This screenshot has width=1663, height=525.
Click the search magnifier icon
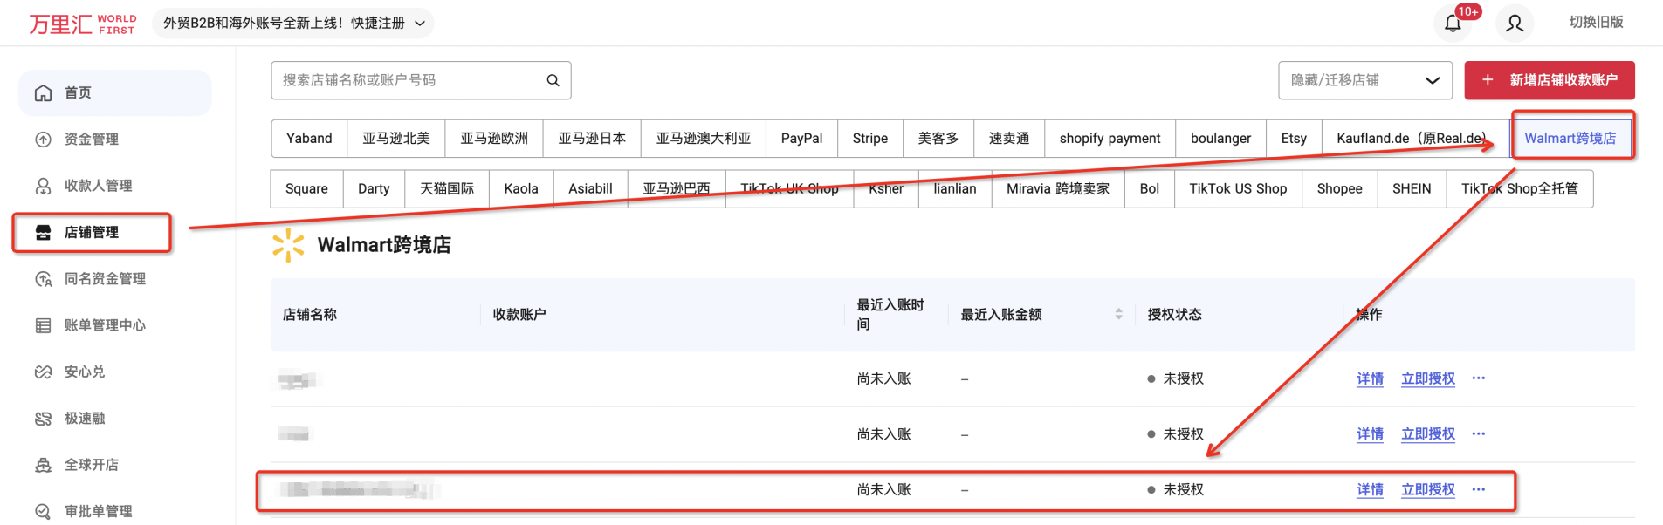tap(553, 80)
